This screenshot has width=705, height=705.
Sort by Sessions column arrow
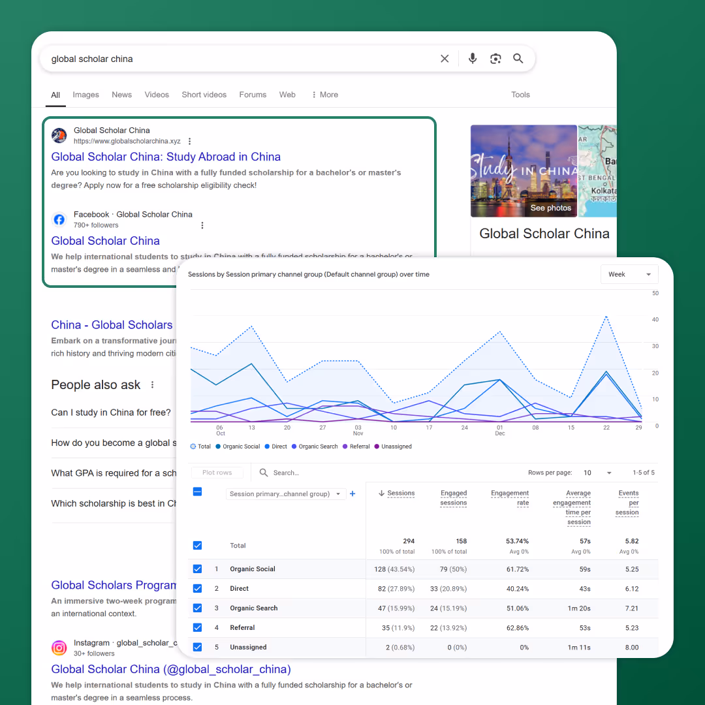[x=381, y=493]
